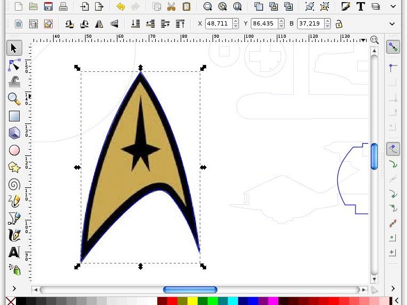Ungroup selected objects icon
The image size is (407, 305).
tap(325, 6)
